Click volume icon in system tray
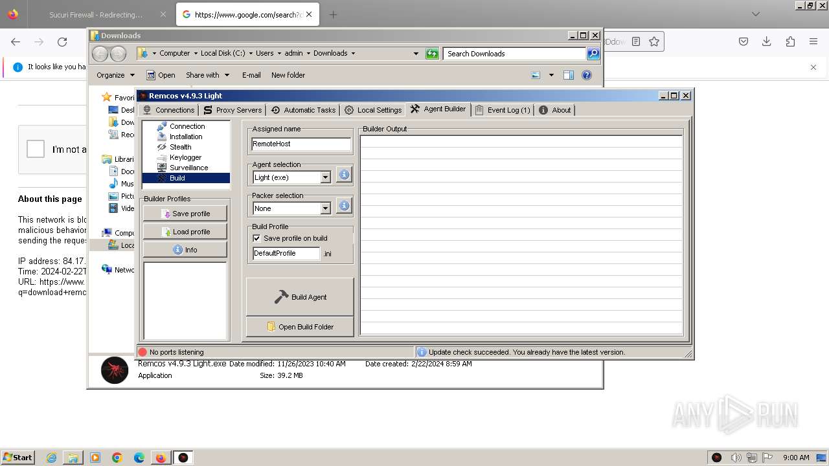This screenshot has height=466, width=829. [736, 458]
